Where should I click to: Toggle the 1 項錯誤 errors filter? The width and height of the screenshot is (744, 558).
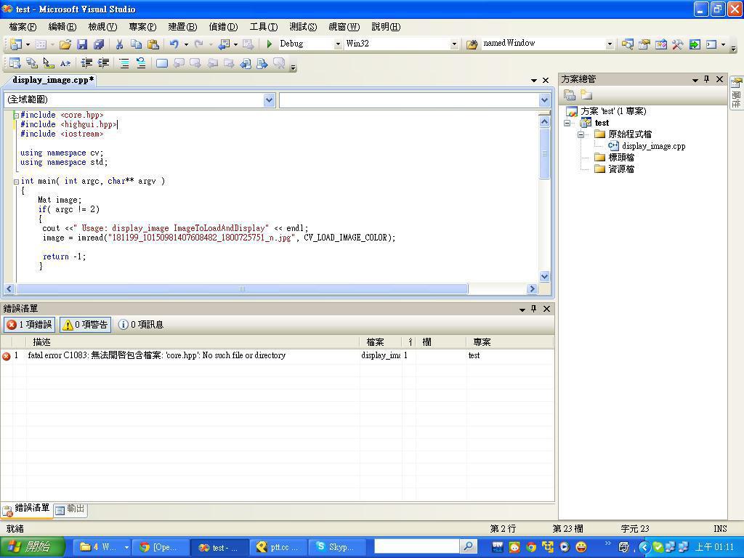pyautogui.click(x=29, y=325)
